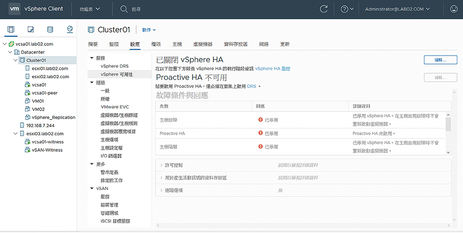The width and height of the screenshot is (463, 233).
Task: Click the Cluster01 icon in tree
Action: tap(22, 60)
